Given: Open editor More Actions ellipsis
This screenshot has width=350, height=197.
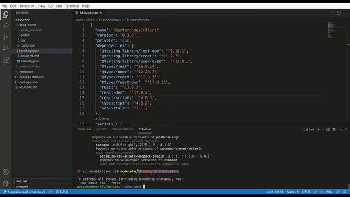Looking at the screenshot, I should click(345, 13).
